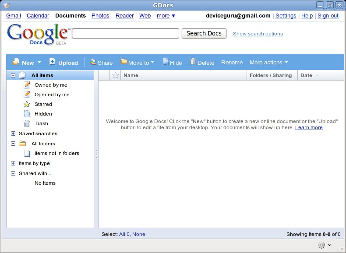Open the Reader link
The height and width of the screenshot is (253, 346).
tap(125, 16)
